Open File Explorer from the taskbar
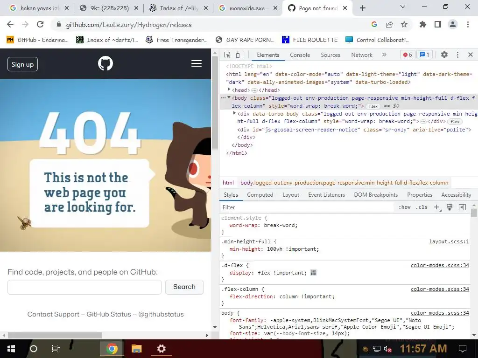The image size is (478, 358). (137, 349)
